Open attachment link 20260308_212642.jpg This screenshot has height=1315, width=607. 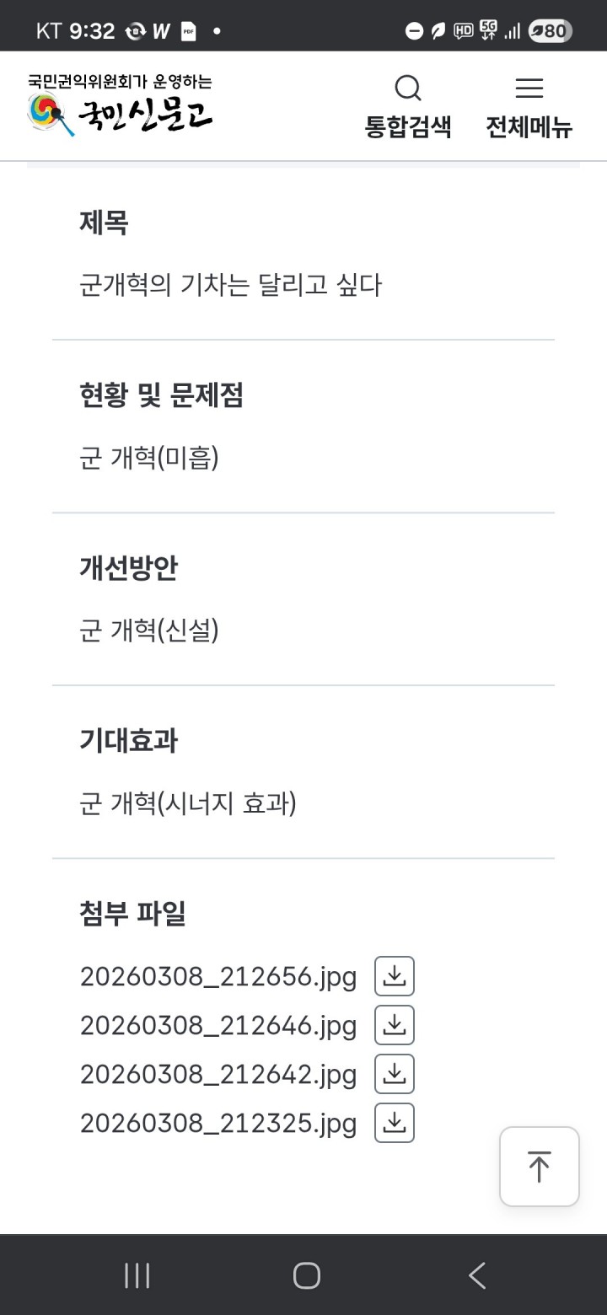point(218,1075)
